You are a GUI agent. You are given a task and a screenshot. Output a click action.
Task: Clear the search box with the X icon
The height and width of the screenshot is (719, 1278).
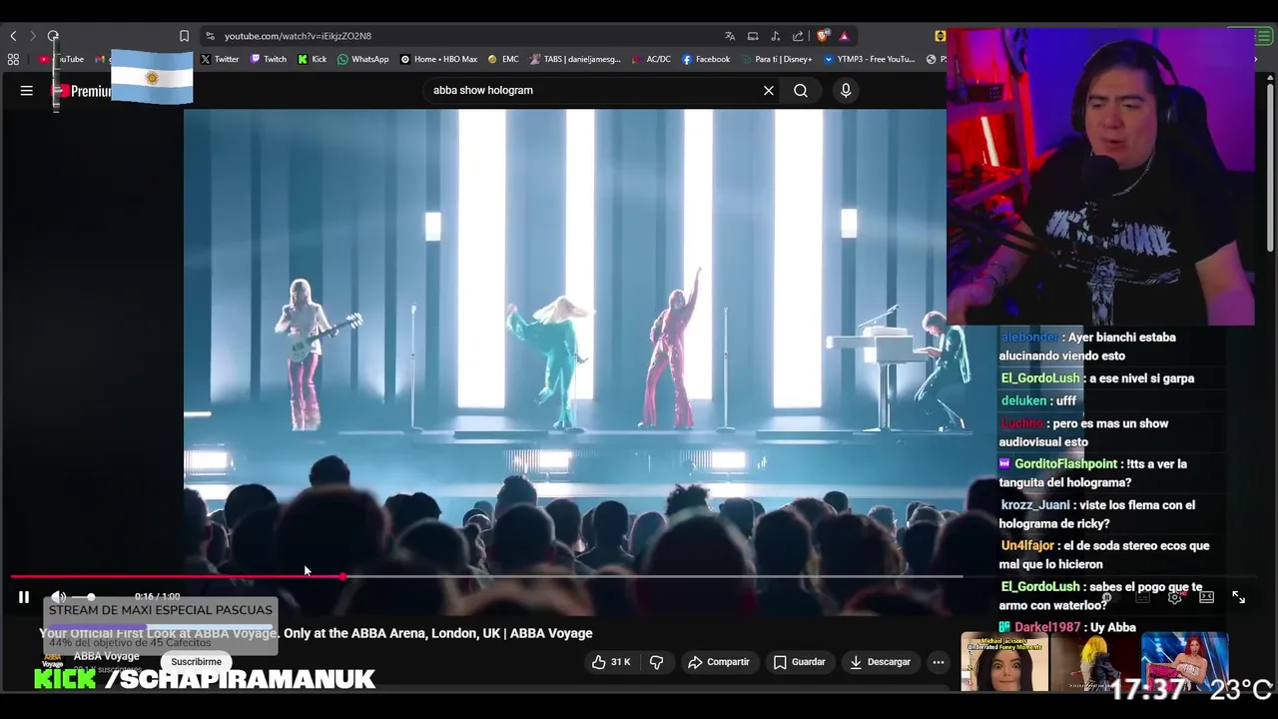click(x=769, y=90)
